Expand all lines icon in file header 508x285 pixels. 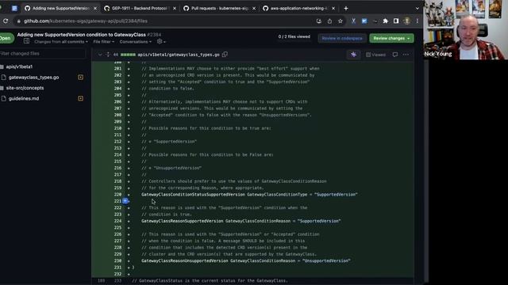(108, 55)
